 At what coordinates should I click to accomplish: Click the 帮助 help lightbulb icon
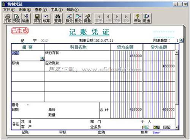click(x=138, y=19)
